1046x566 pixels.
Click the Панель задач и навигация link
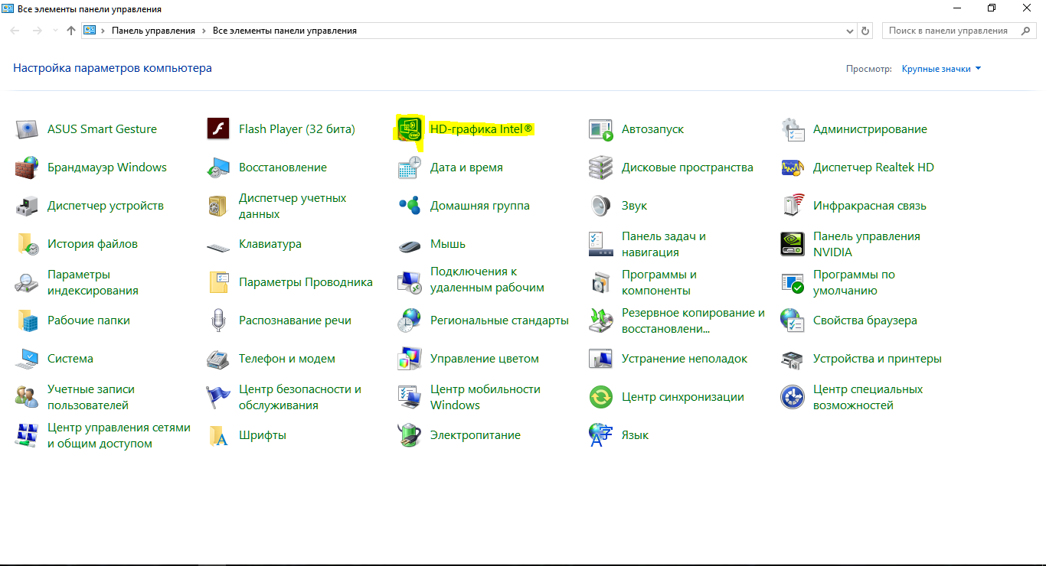pos(664,244)
